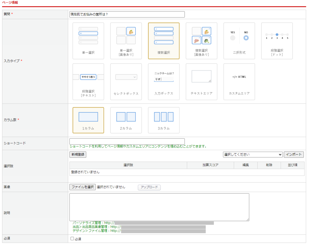Switch layout to 3カラム

click(x=164, y=120)
